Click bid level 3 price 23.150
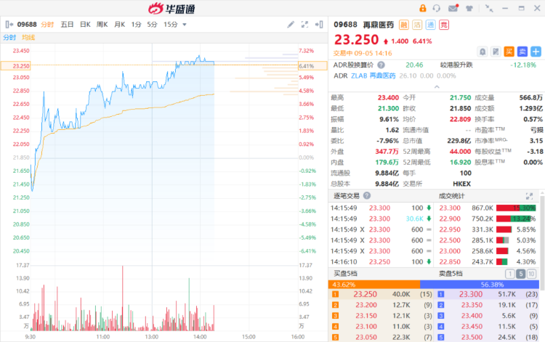Image resolution: width=545 pixels, height=342 pixels. [x=366, y=316]
